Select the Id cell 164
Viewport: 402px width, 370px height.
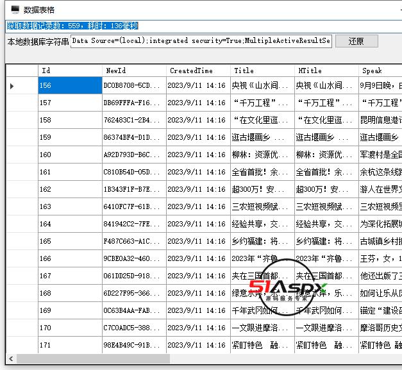pos(70,224)
